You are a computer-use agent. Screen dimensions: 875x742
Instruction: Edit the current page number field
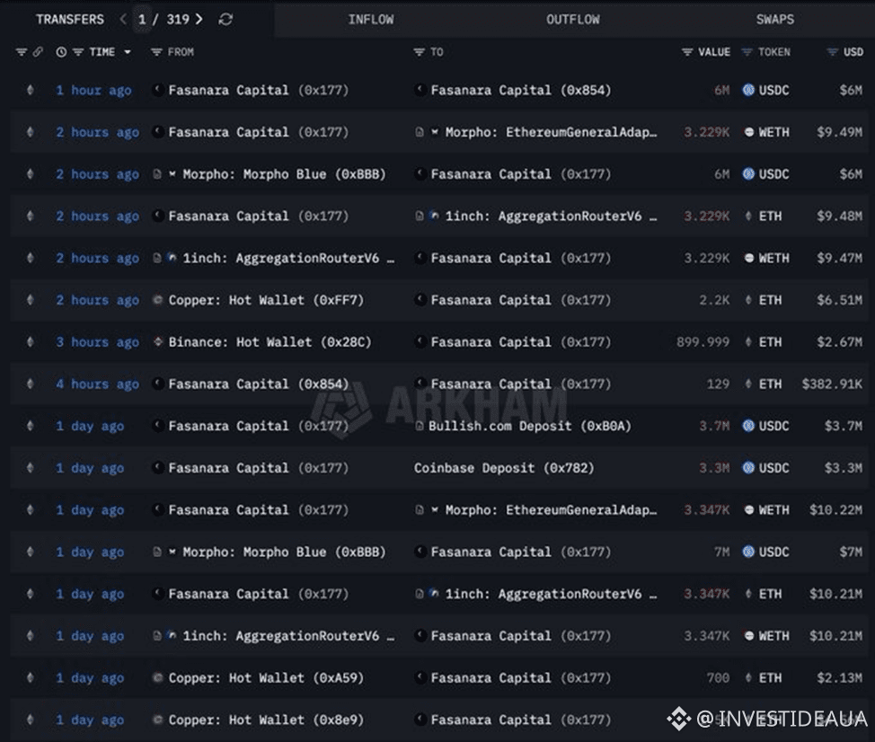click(x=142, y=20)
